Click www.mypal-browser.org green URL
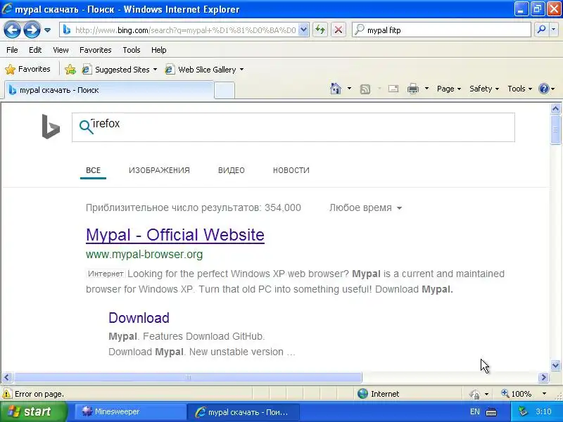Screen dimensions: 563x422 click(144, 255)
